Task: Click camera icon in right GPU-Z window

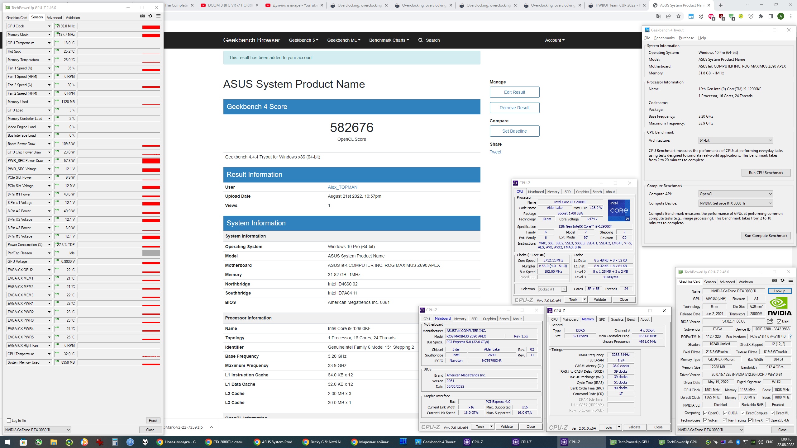Action: (775, 281)
